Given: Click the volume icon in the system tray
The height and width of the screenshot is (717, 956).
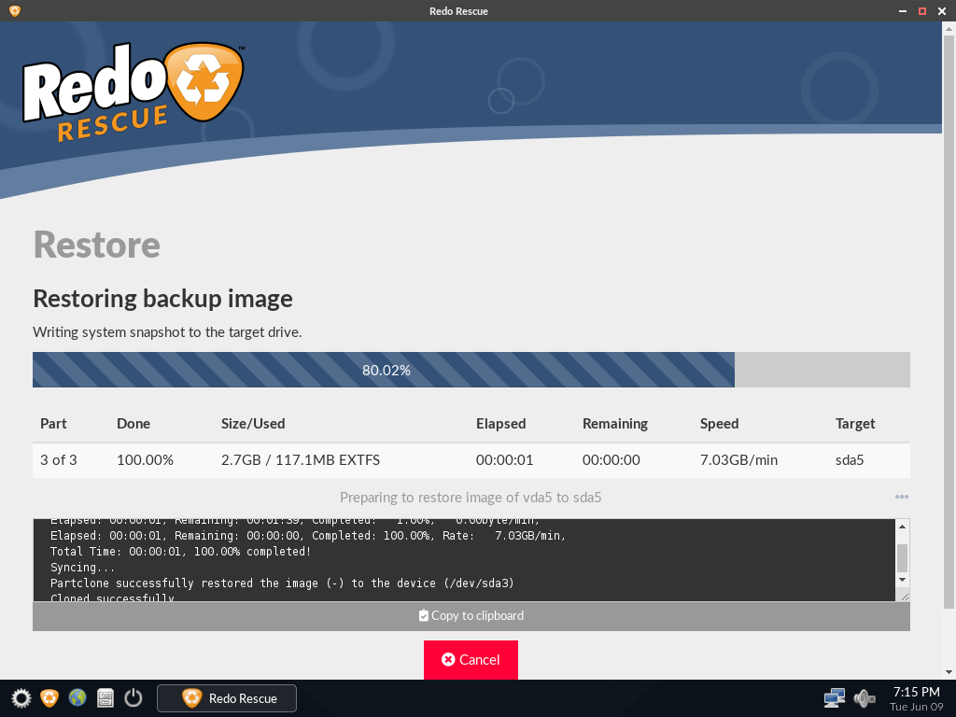Looking at the screenshot, I should click(864, 697).
